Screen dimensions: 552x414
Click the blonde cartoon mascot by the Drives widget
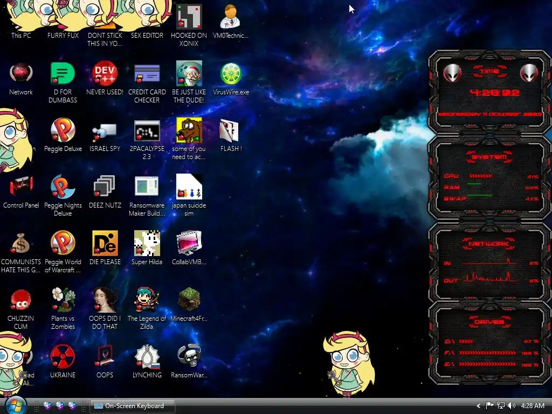[349, 364]
